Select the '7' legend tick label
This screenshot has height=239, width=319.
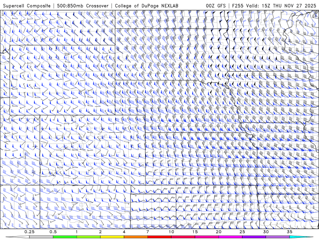click(148, 232)
